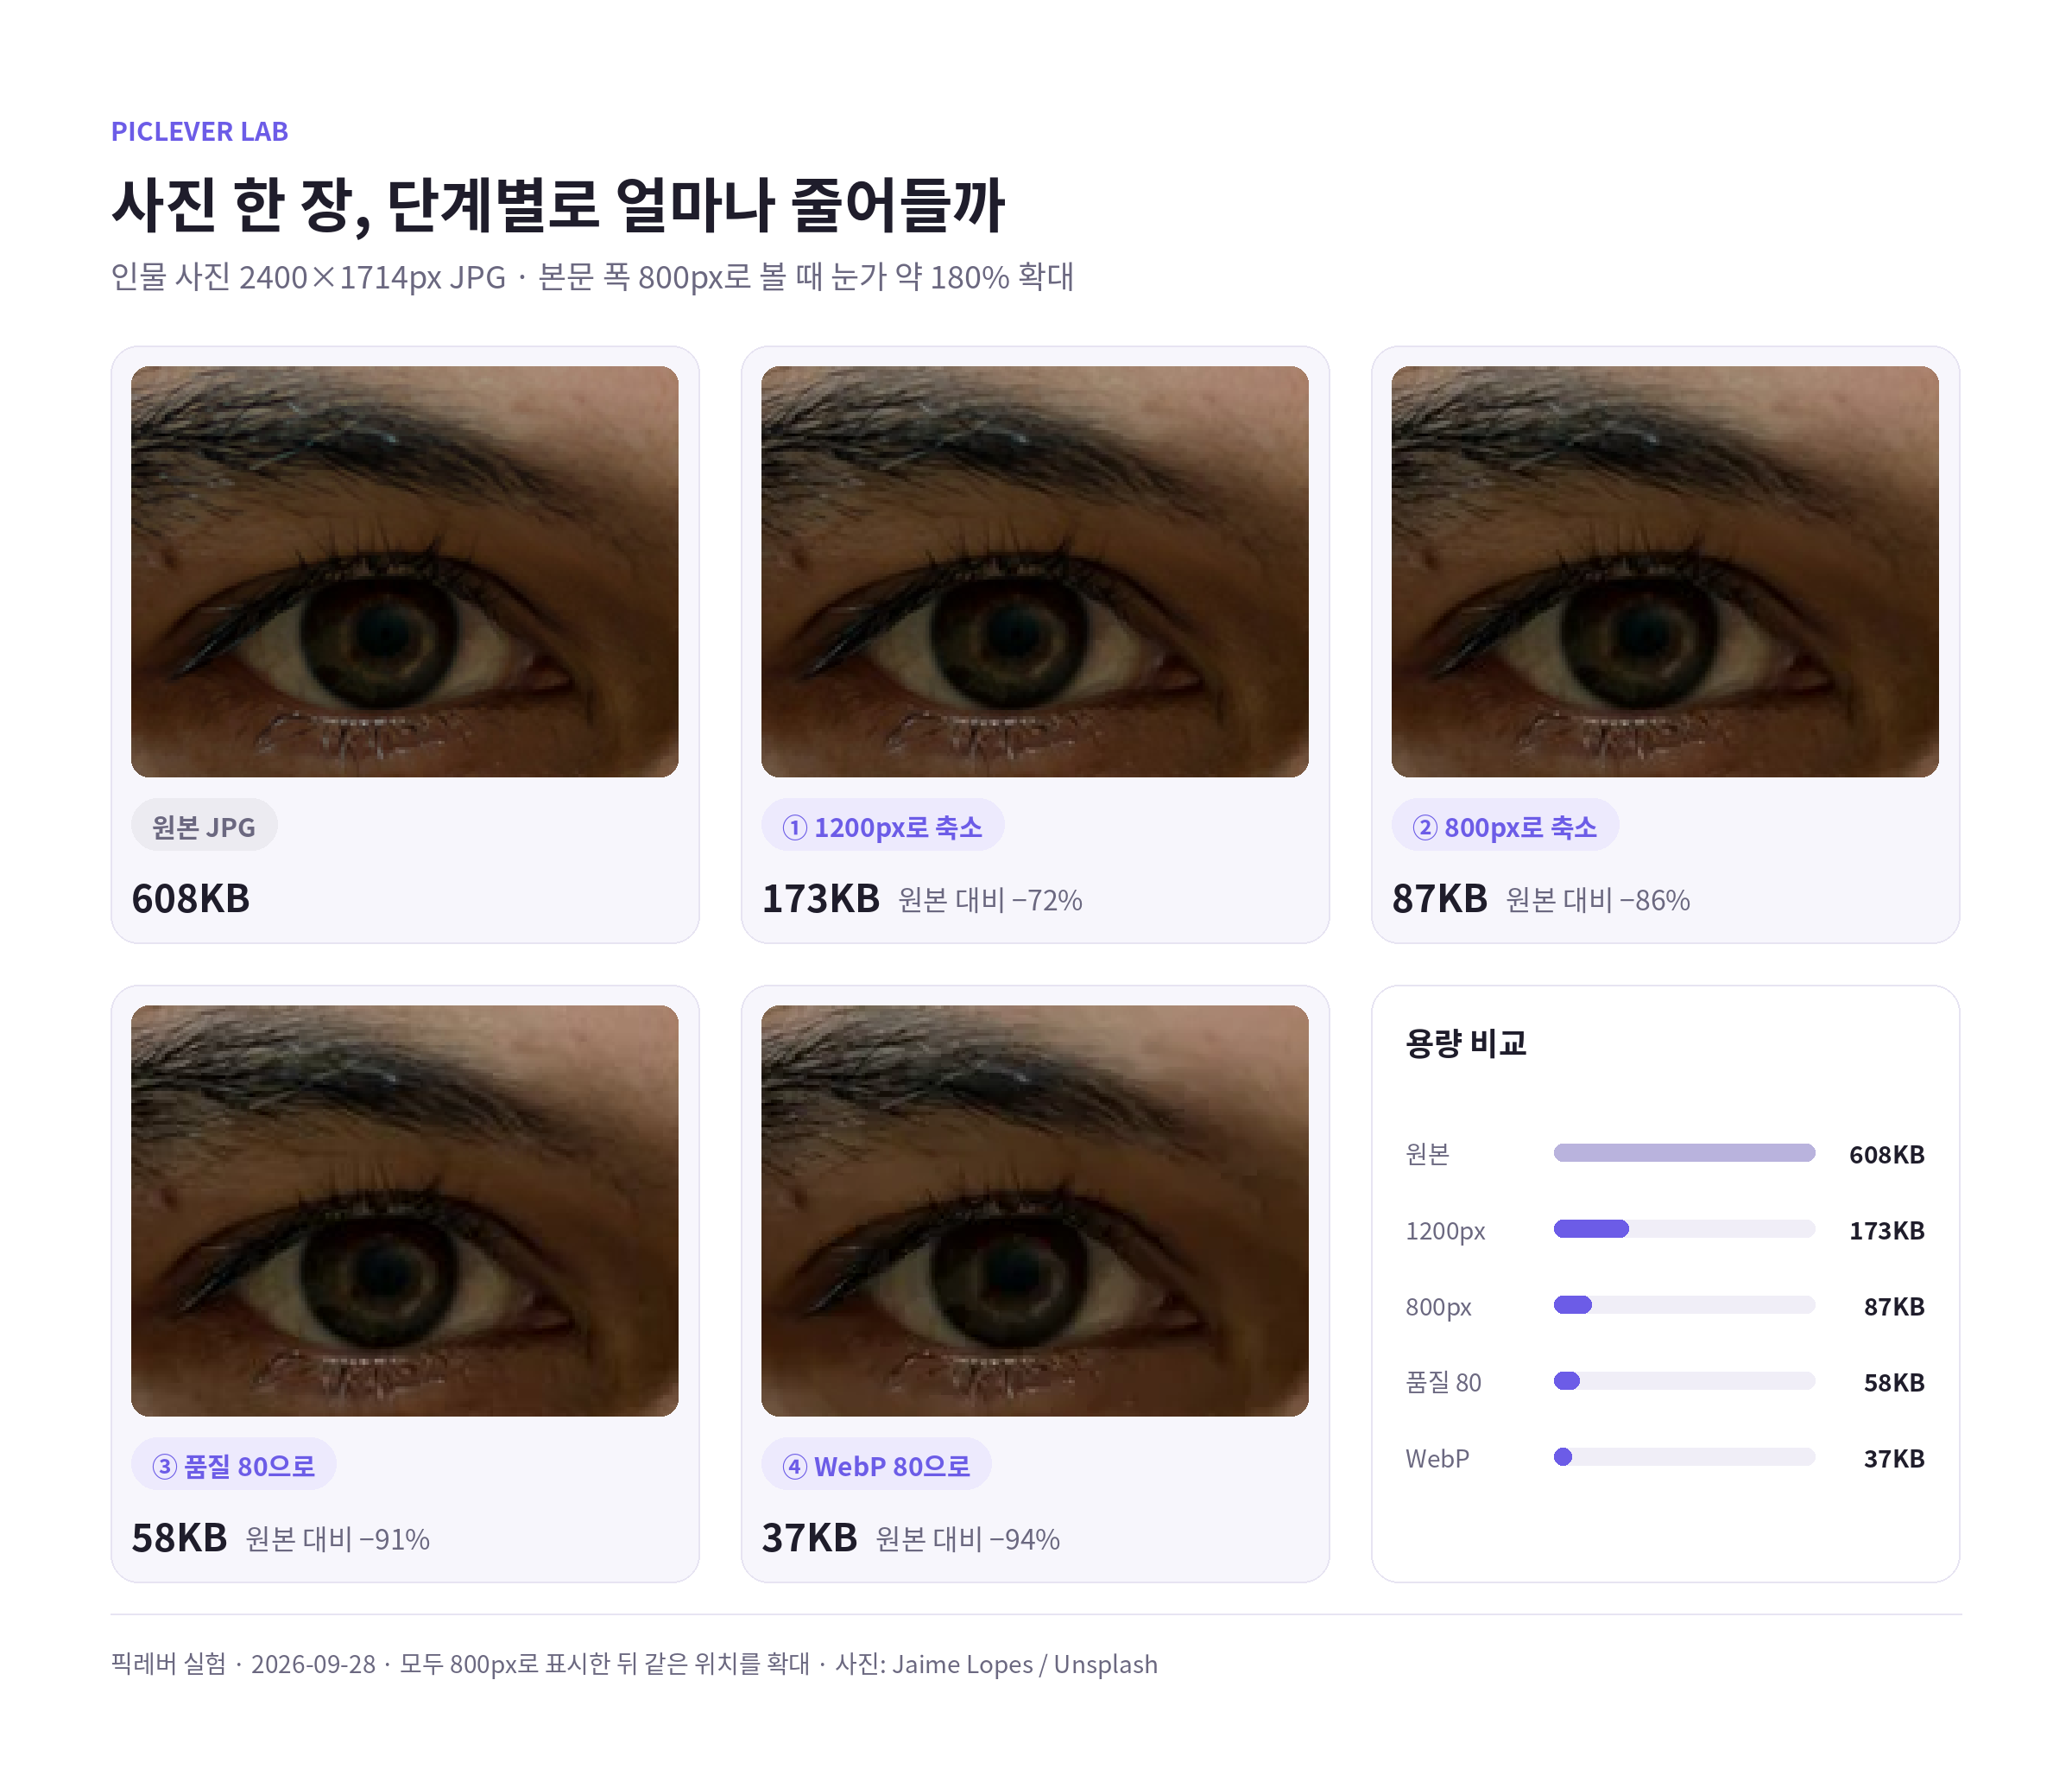Click the 용량 비교 heading
The image size is (2072, 1769).
[1466, 1043]
